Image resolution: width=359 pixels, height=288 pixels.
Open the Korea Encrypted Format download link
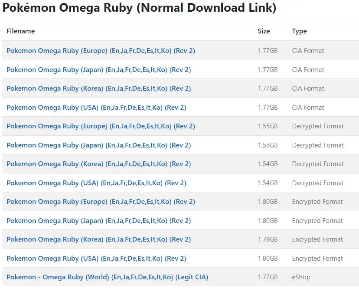pos(98,239)
